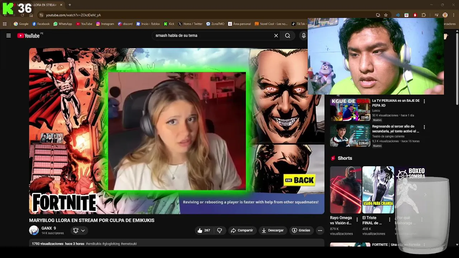Open the Novel Cool bookmark
Screen dimensions: 459x258
click(x=271, y=24)
